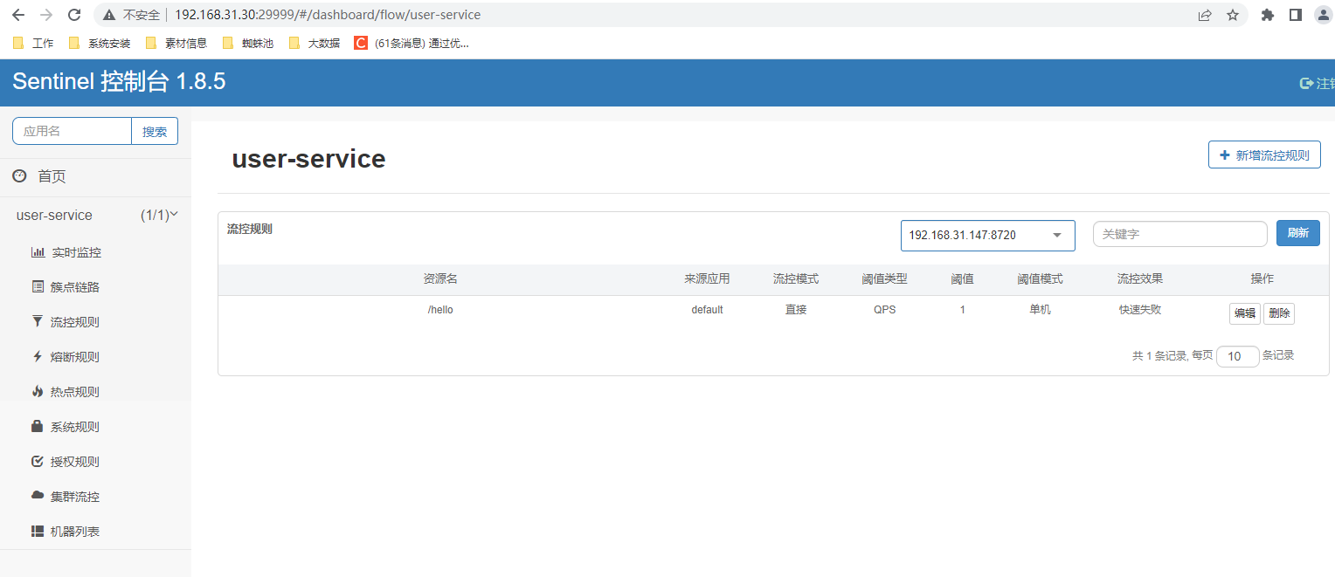Reload the page with refresh icon
Screen dimensions: 1335x577
pyautogui.click(x=74, y=15)
